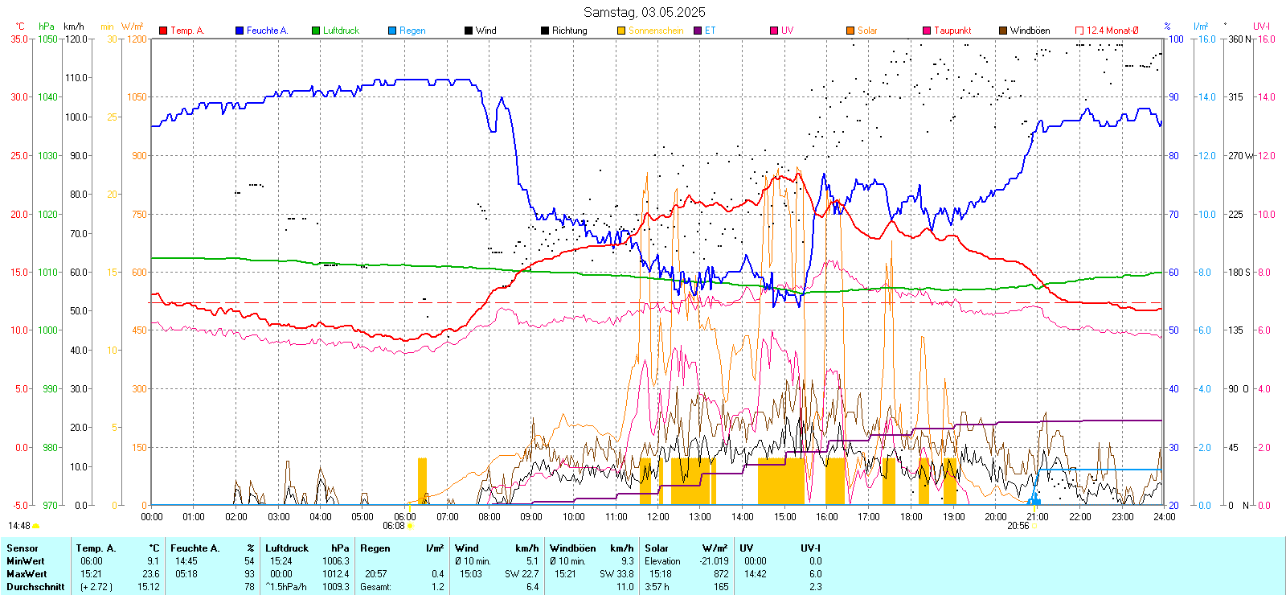Image resolution: width=1286 pixels, height=595 pixels.
Task: Click the green Luftdruck legend square
Action: coord(316,31)
